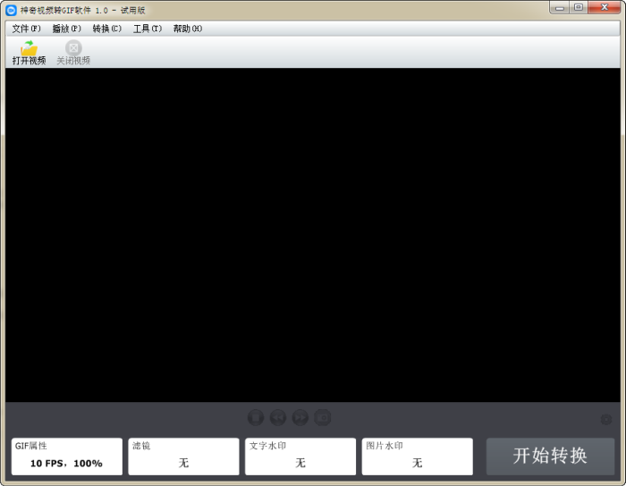Open the 工具(T) menu

coord(148,29)
